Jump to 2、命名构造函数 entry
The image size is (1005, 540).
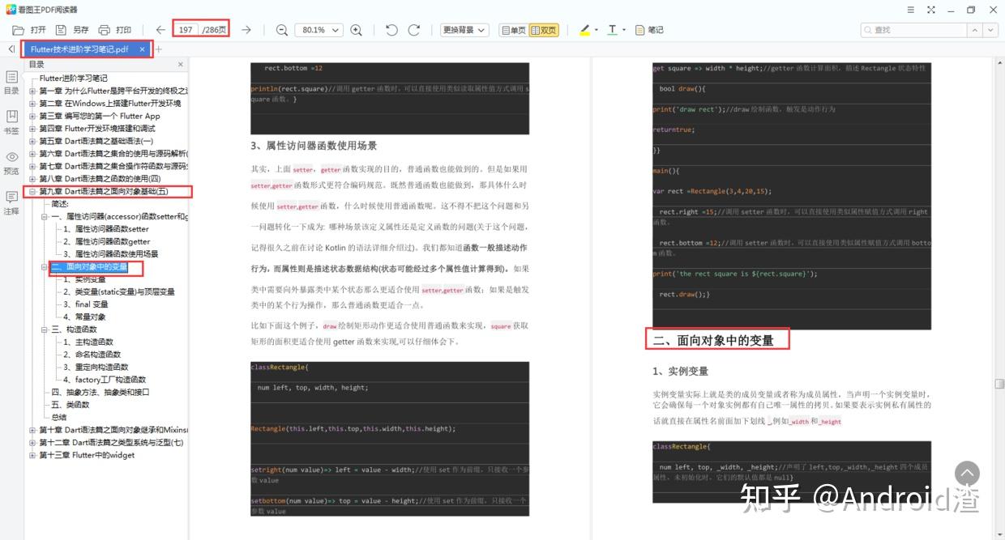point(92,355)
